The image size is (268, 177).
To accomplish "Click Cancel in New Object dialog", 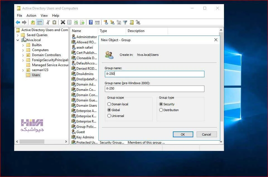I will coord(206,134).
